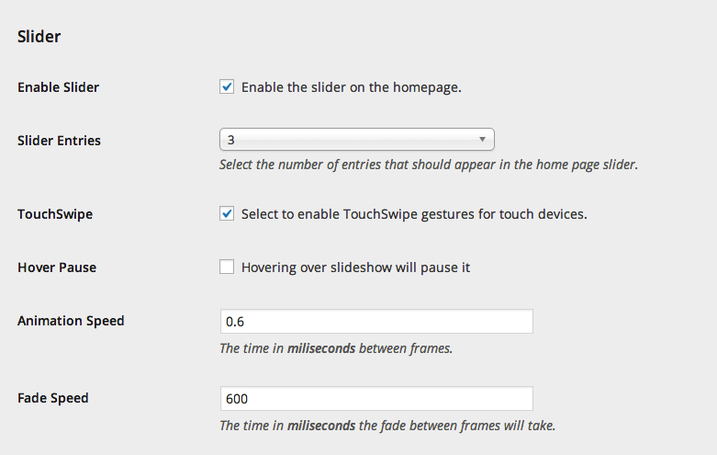Click the Slider section heading
Image resolution: width=717 pixels, height=455 pixels.
click(39, 38)
